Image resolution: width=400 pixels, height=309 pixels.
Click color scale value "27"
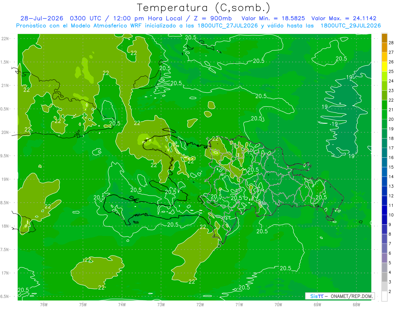[x=391, y=52]
